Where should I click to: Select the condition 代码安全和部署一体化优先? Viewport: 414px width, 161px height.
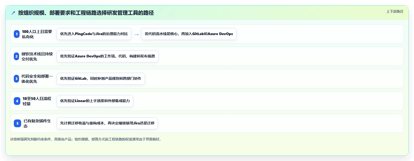[x=37, y=79]
